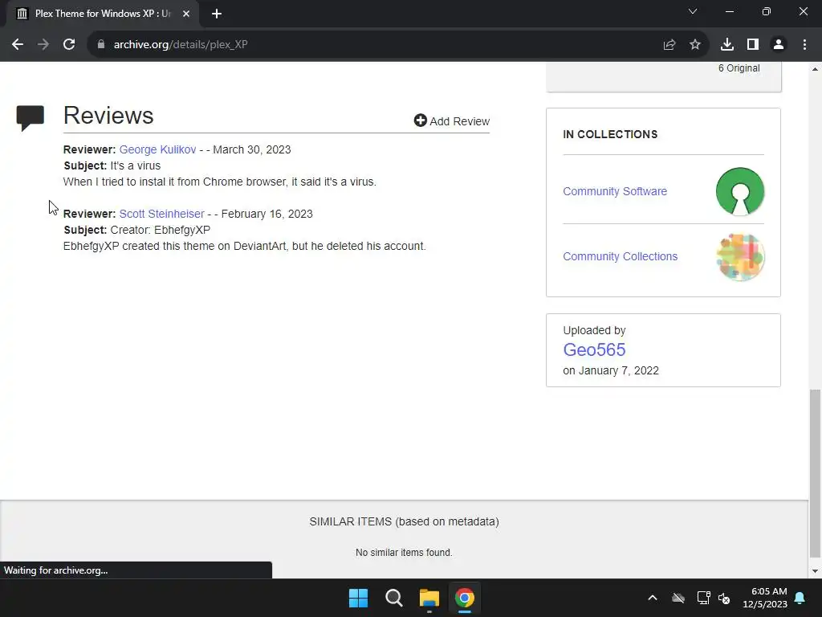Click the OneDrive tray icon
This screenshot has height=617, width=822.
point(678,598)
